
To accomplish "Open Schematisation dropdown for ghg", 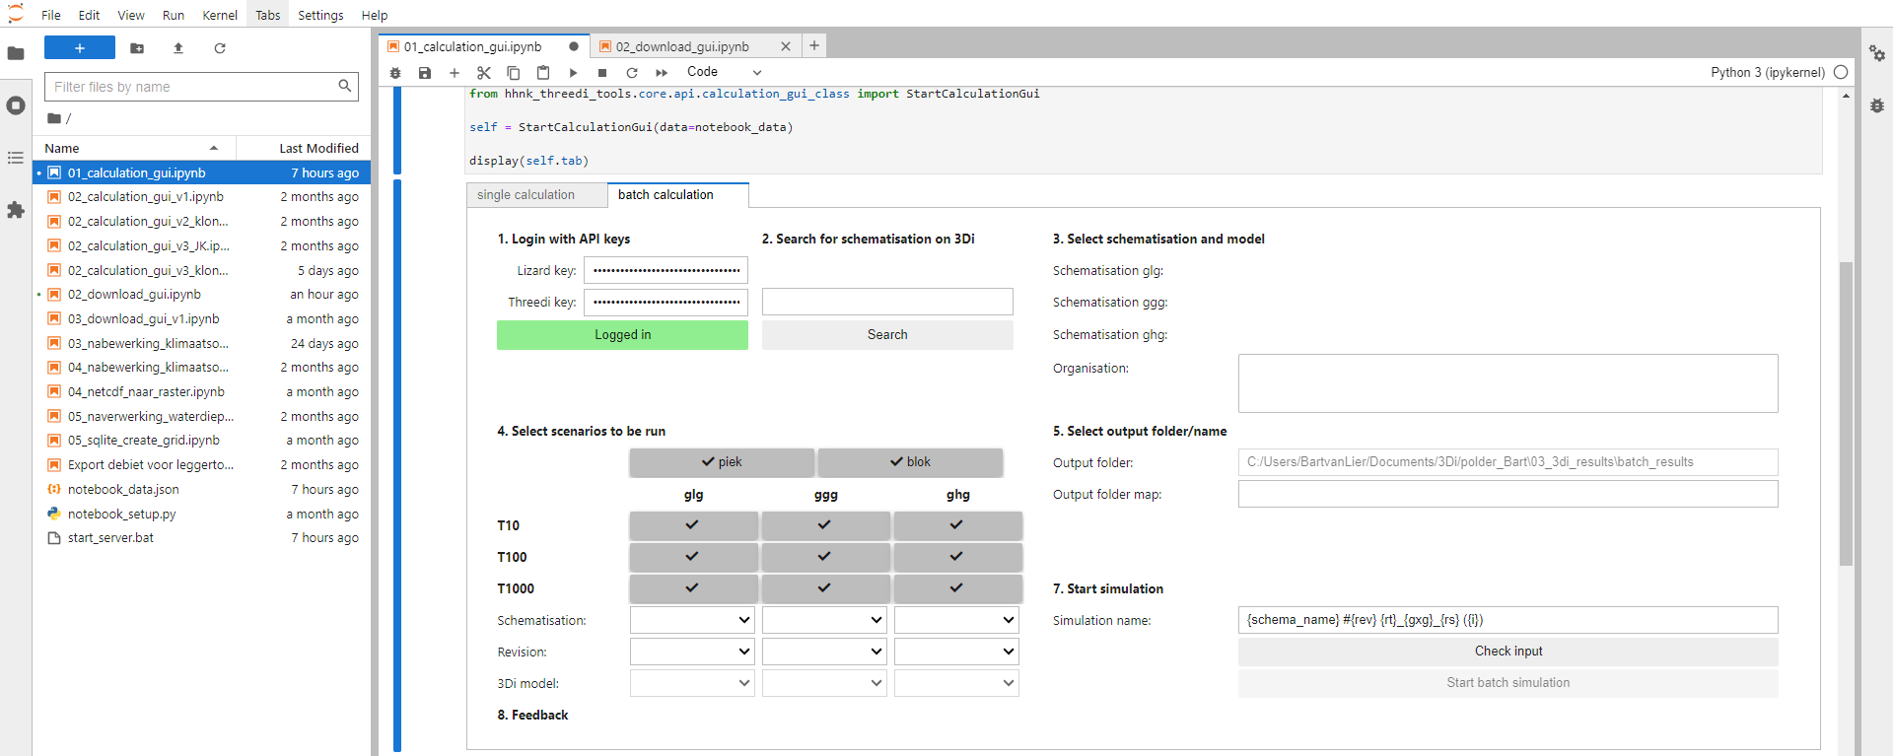I will pos(956,620).
